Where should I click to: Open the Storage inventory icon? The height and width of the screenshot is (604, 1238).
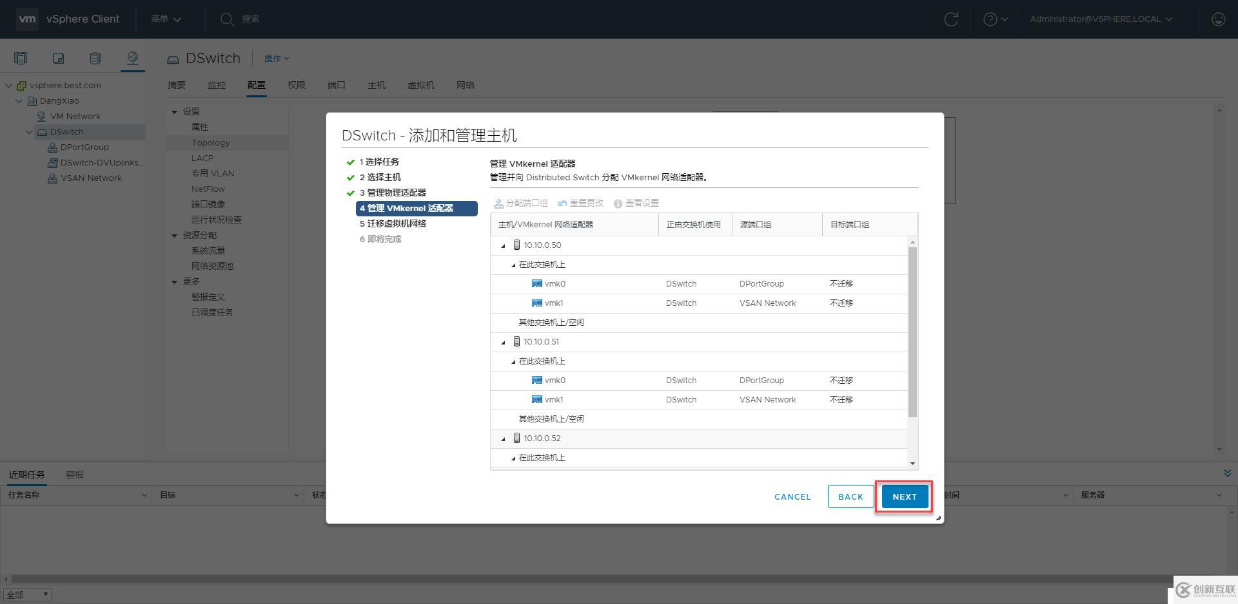(x=95, y=59)
